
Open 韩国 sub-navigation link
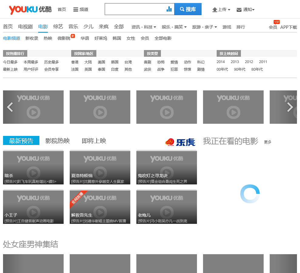tap(117, 38)
